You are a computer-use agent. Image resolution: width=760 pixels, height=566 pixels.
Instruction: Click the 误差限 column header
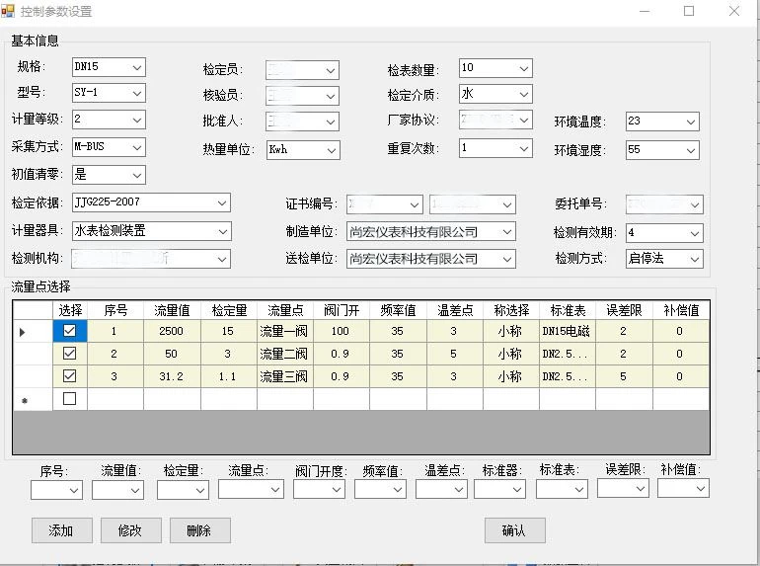[x=624, y=310]
